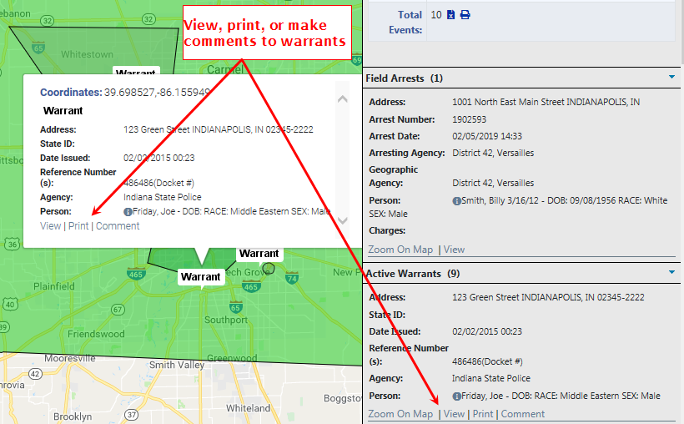
Task: Print the total events list
Action: [x=465, y=15]
